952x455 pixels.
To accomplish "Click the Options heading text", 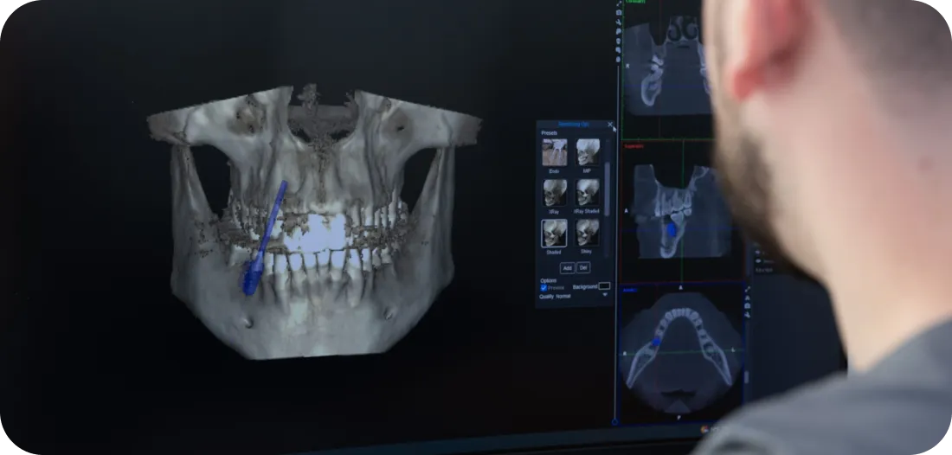I will 548,281.
